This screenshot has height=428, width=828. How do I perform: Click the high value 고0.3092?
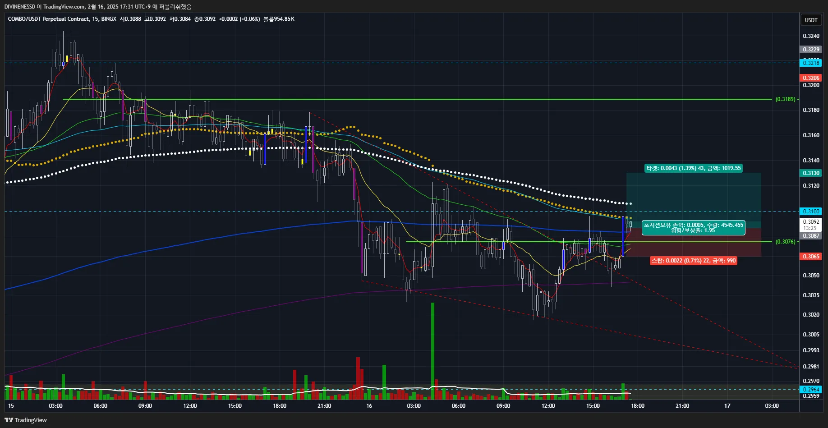[x=155, y=19]
